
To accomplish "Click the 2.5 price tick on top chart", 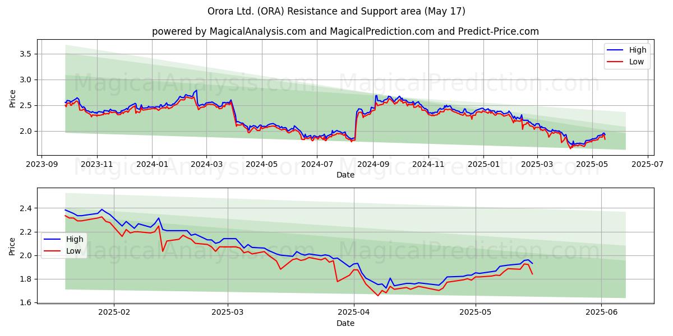I will pyautogui.click(x=26, y=105).
